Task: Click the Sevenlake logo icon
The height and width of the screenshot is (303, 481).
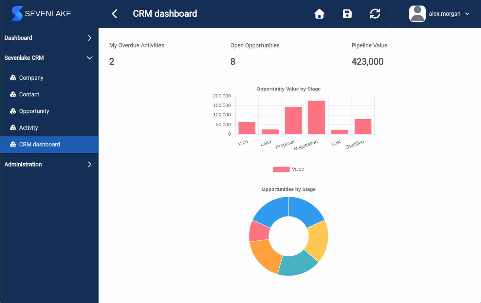Action: tap(17, 13)
